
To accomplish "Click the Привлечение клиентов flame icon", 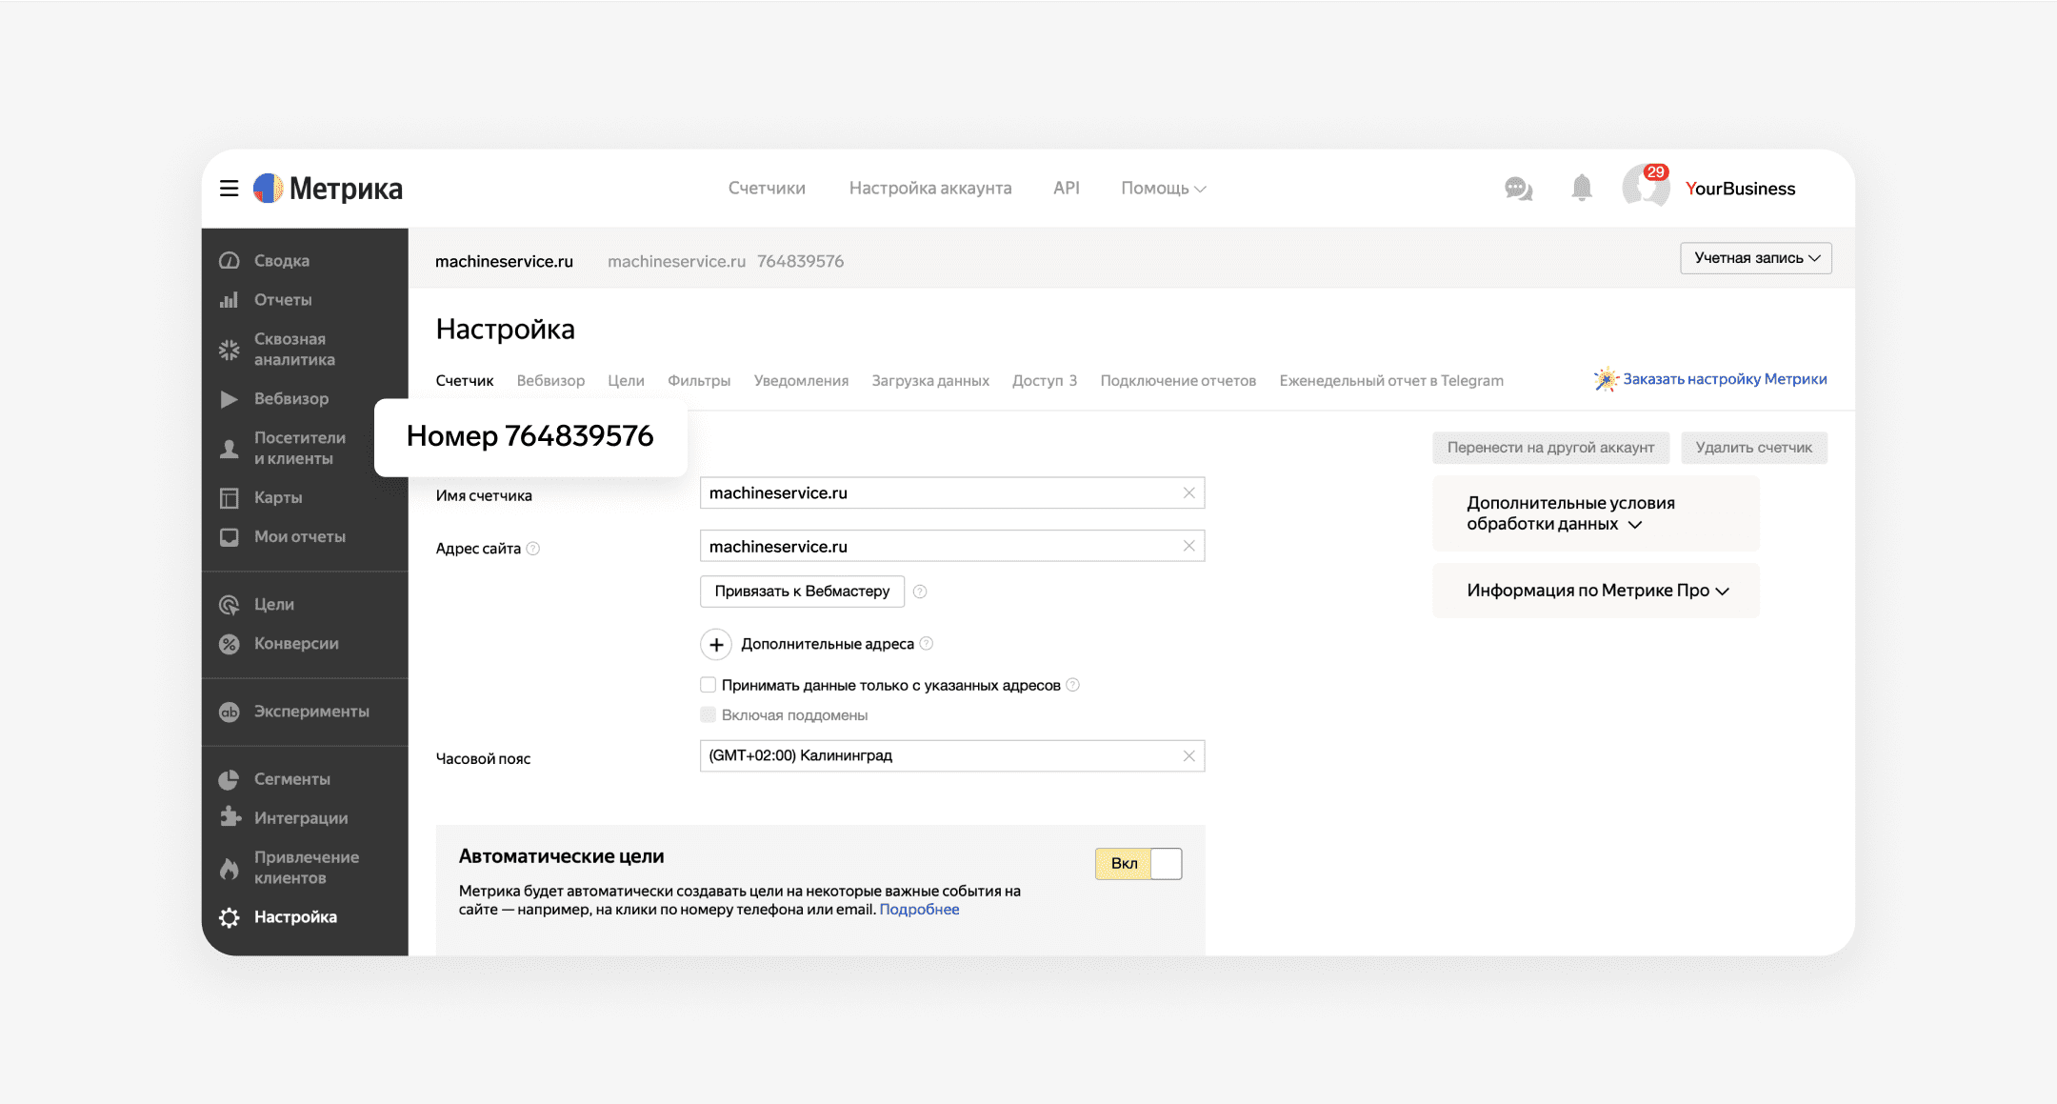I will coord(230,868).
